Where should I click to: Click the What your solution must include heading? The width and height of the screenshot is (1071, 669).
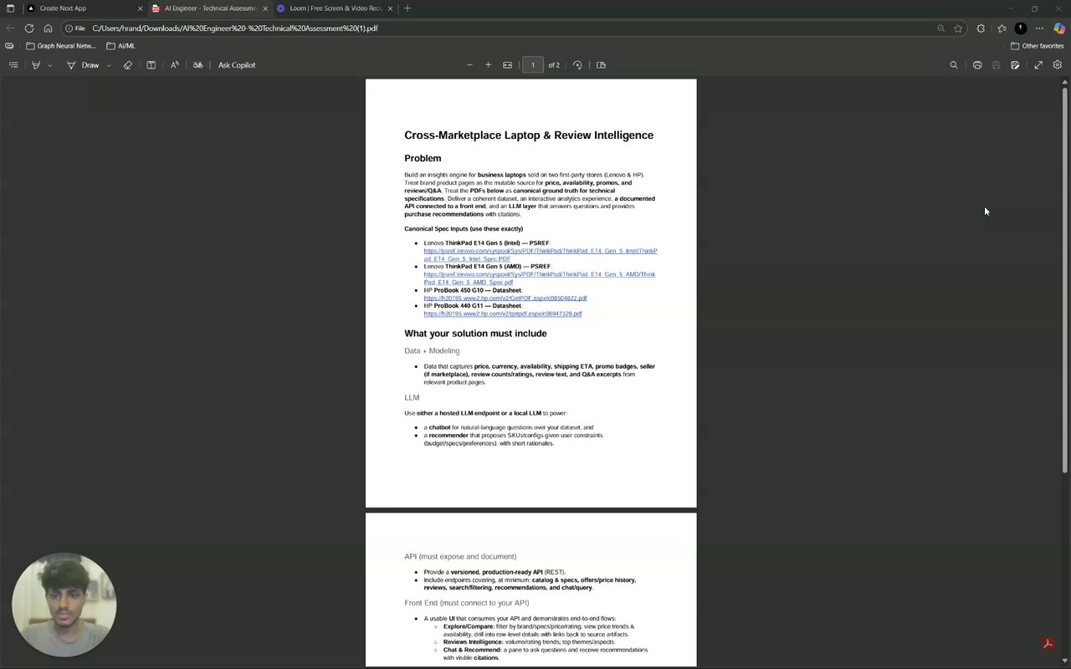(x=475, y=334)
